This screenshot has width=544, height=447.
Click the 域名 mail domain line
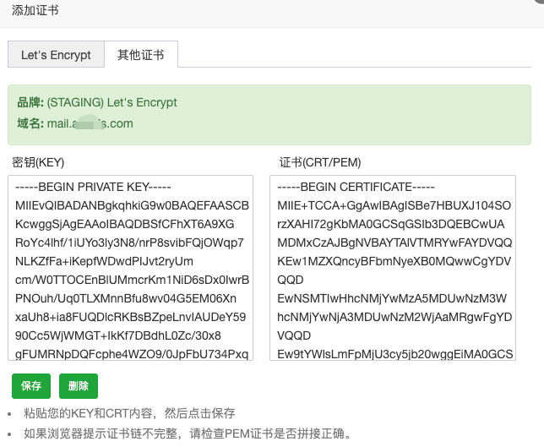coord(75,123)
